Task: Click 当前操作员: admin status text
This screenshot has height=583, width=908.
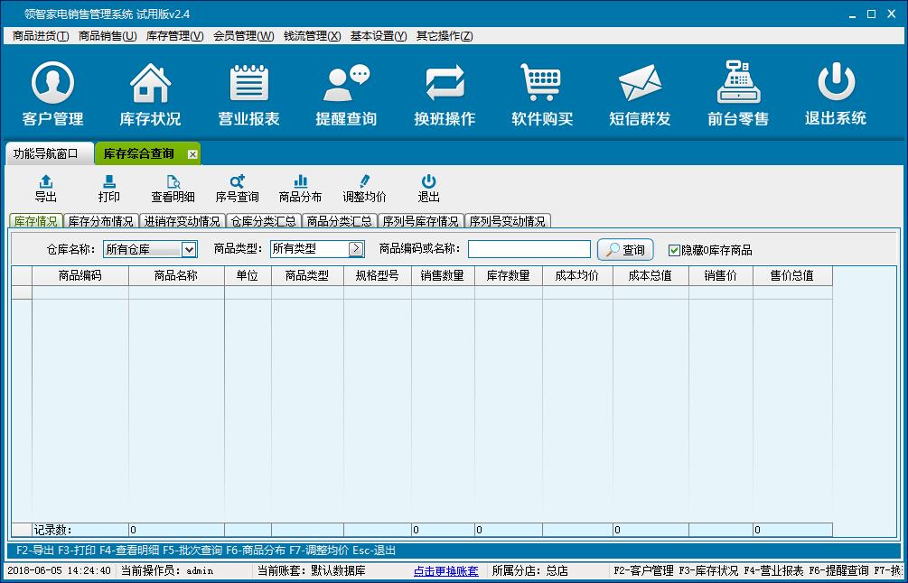Action: (167, 571)
